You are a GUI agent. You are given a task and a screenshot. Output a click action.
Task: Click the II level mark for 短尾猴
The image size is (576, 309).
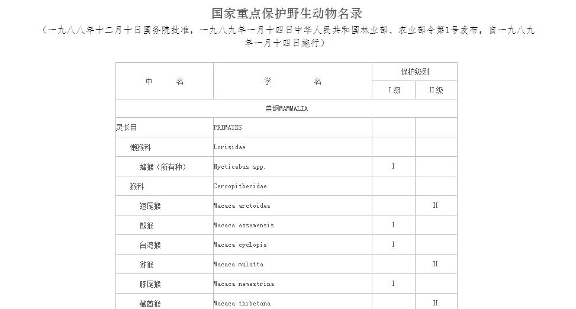[x=435, y=205]
